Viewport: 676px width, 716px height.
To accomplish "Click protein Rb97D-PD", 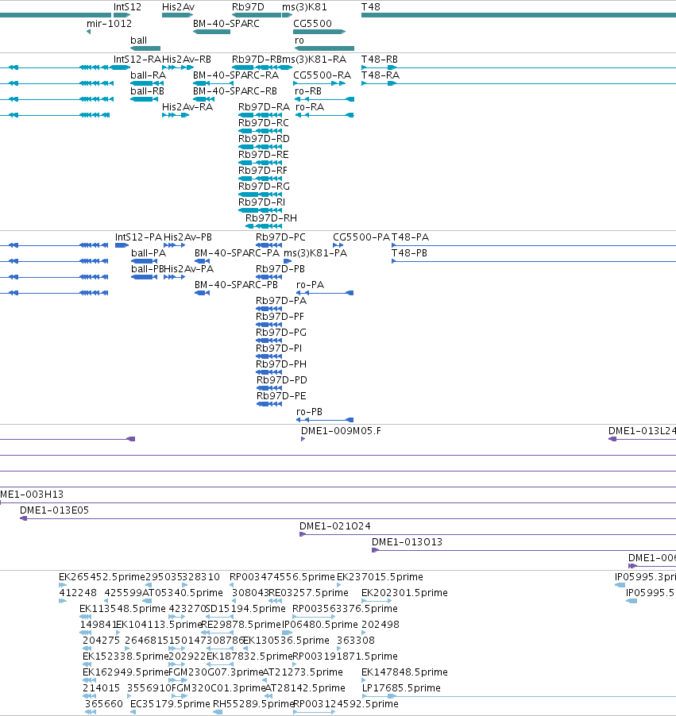I will tap(281, 380).
